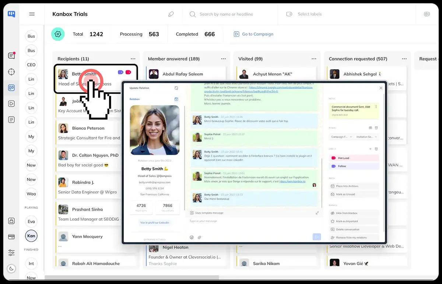Toggle the Hot Lead label
This screenshot has width=442, height=284.
(x=354, y=158)
